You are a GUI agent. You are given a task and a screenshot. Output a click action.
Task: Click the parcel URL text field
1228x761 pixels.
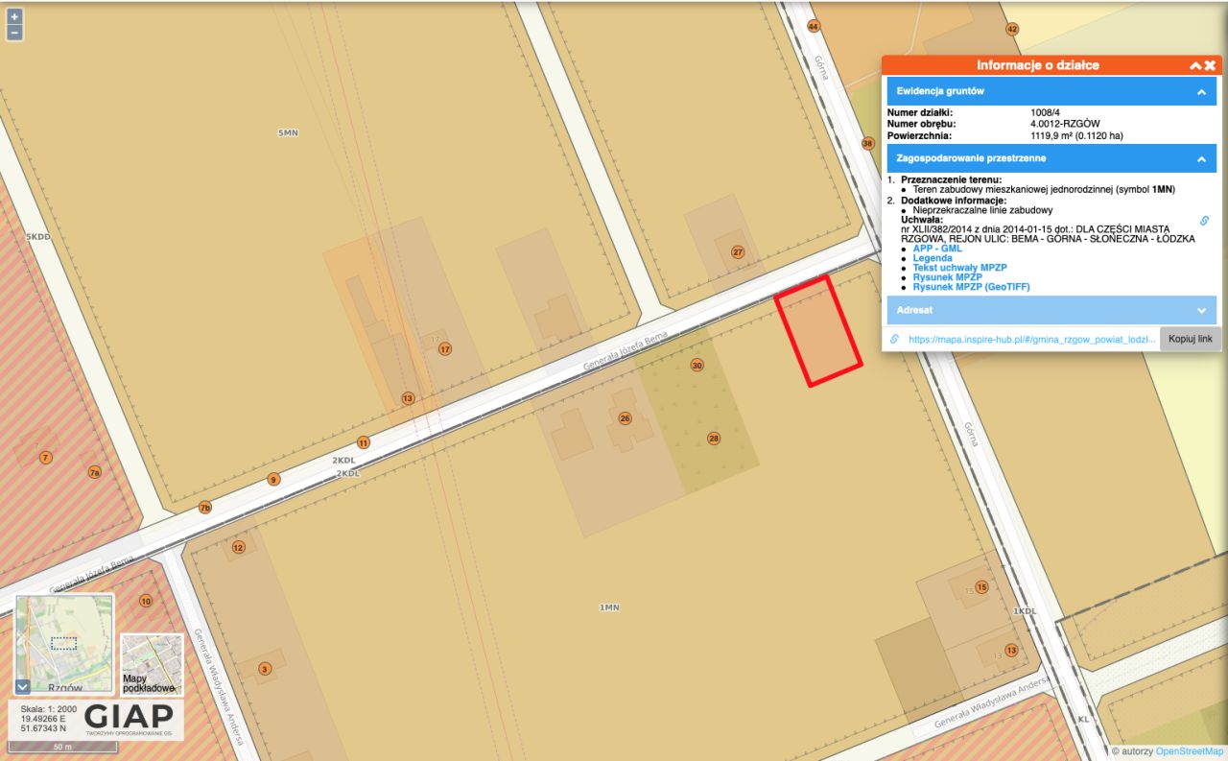coord(1031,339)
